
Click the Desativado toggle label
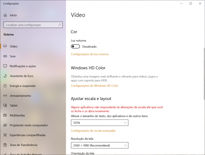click(x=89, y=47)
